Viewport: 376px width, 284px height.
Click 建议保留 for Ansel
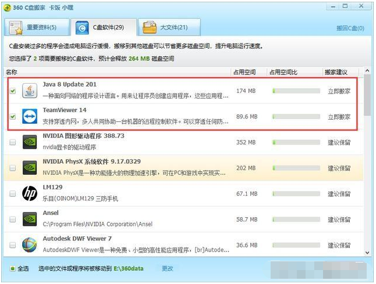click(x=339, y=220)
